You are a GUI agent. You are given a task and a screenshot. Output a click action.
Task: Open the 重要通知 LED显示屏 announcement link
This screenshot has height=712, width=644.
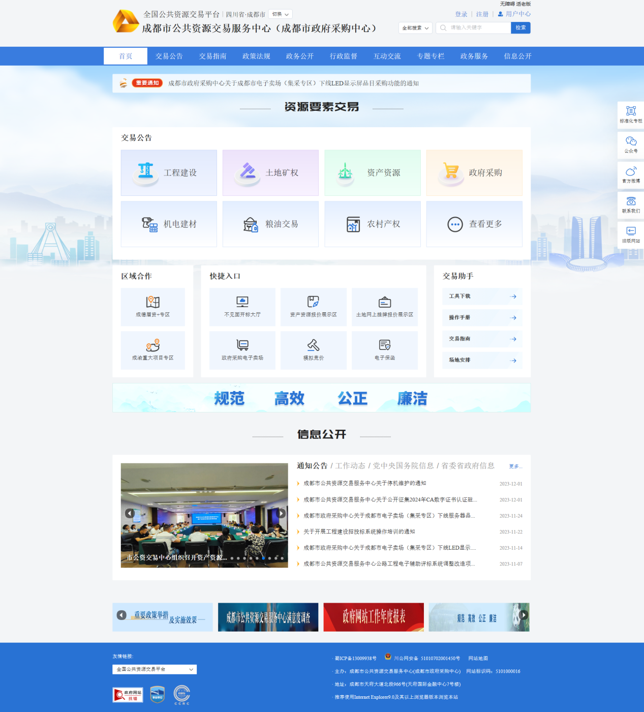click(x=293, y=83)
